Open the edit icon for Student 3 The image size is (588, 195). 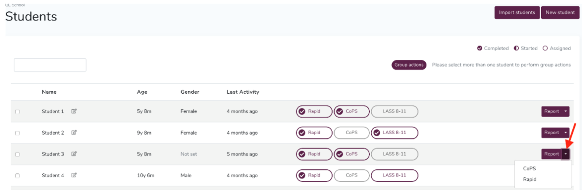(74, 154)
